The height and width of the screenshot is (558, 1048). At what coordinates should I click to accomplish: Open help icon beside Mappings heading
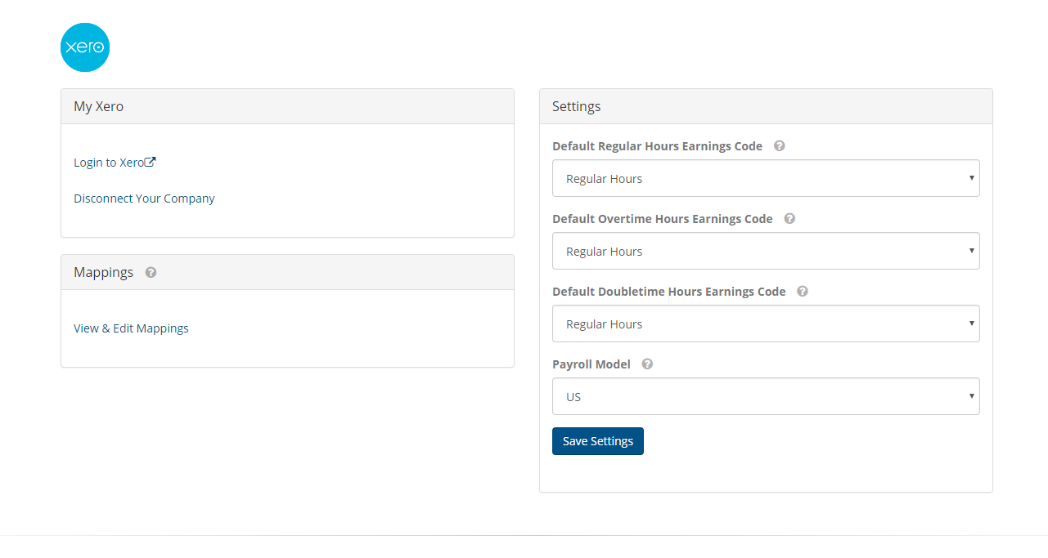click(x=151, y=272)
